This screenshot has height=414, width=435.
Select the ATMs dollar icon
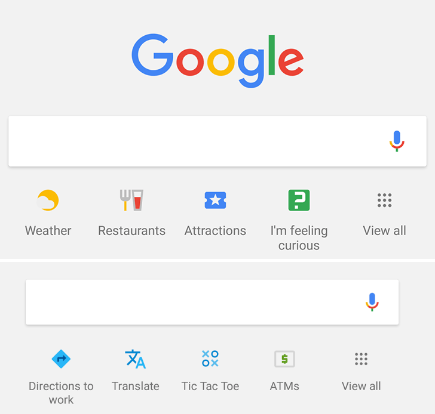284,359
